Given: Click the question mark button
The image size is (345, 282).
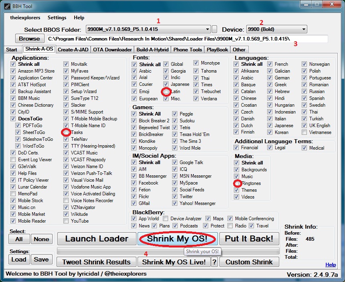Looking at the screenshot, I should coord(214,262).
